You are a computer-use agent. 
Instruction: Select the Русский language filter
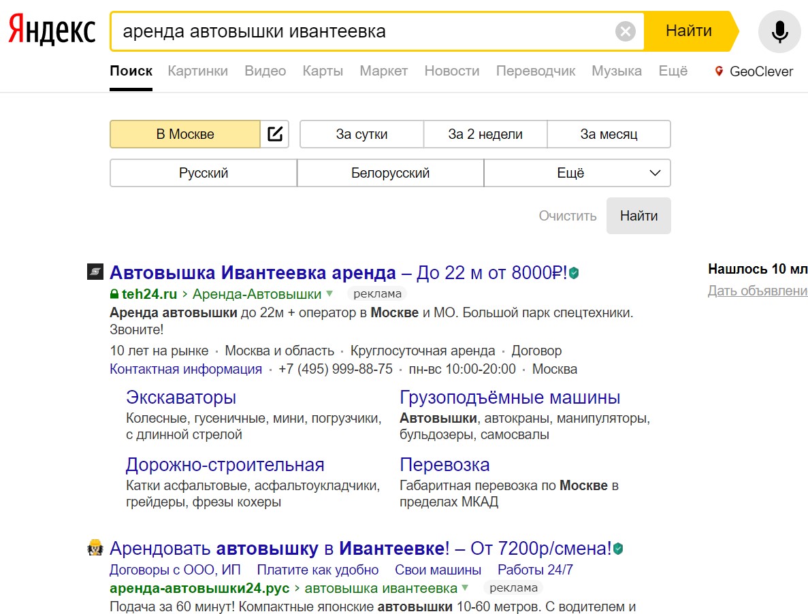[x=204, y=173]
